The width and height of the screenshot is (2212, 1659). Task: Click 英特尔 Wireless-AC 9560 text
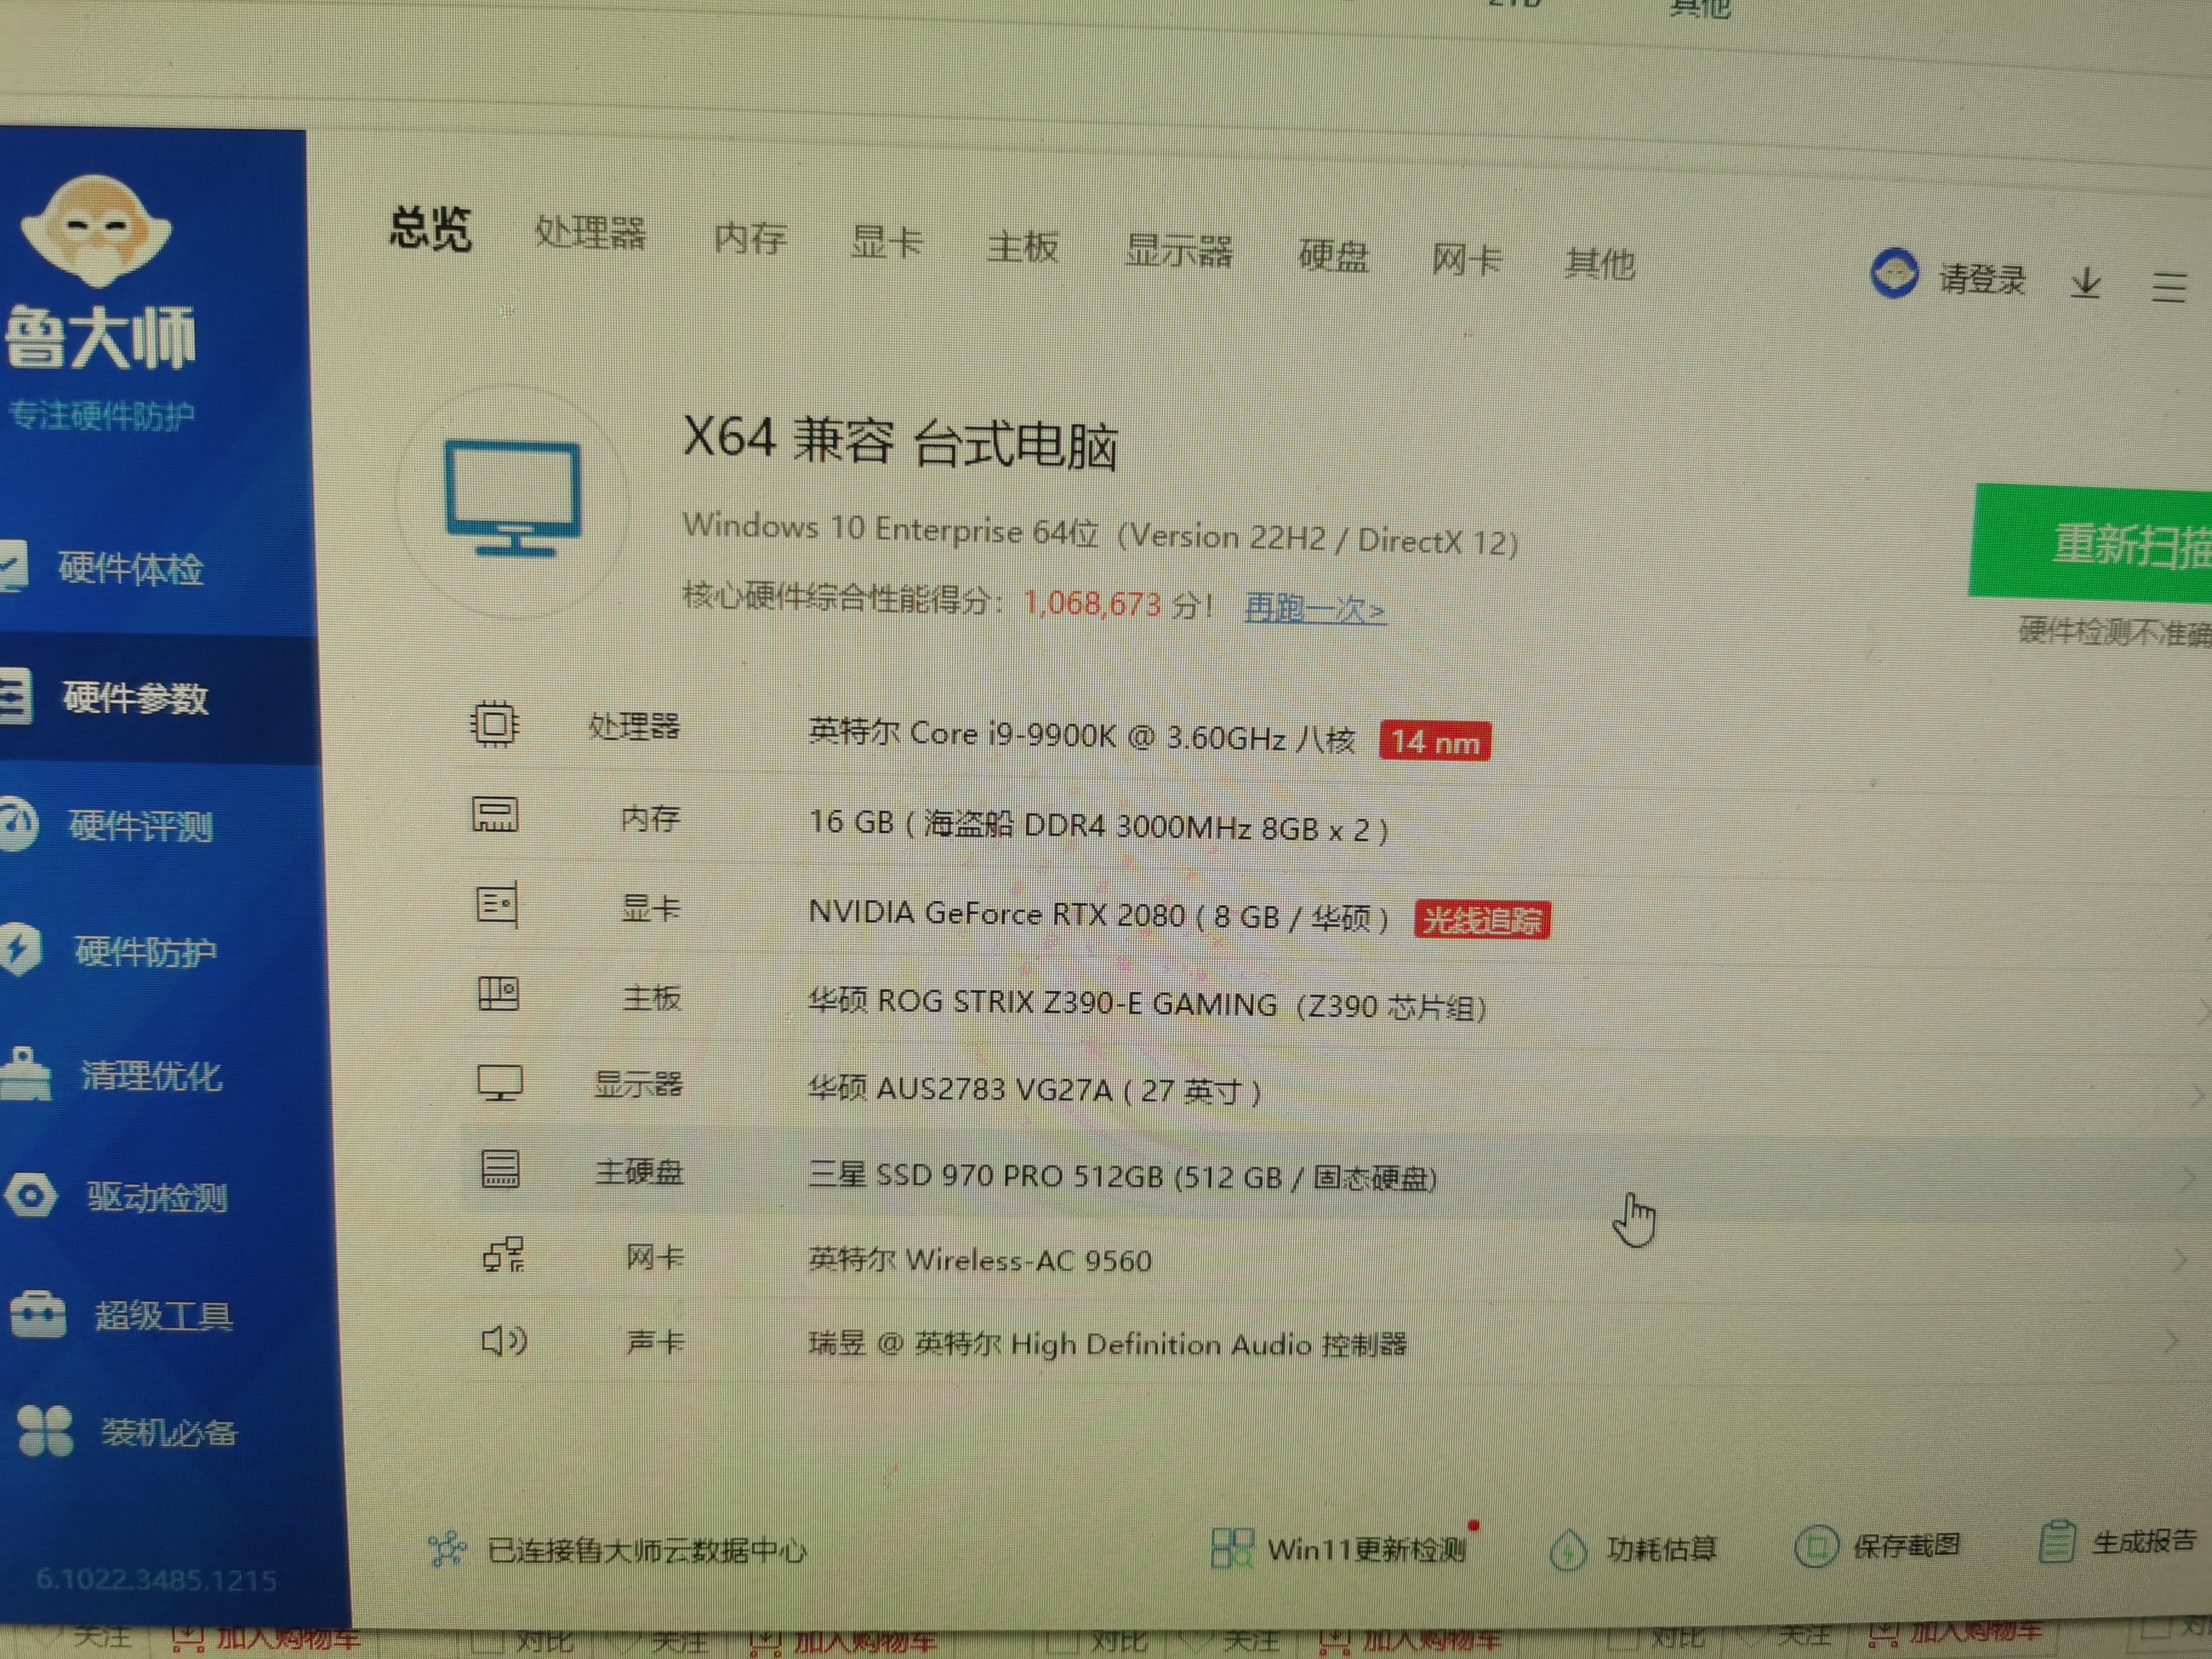click(980, 1259)
